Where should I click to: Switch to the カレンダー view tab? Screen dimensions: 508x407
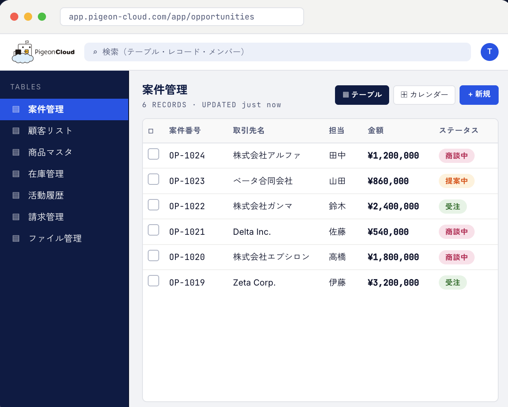pos(424,95)
